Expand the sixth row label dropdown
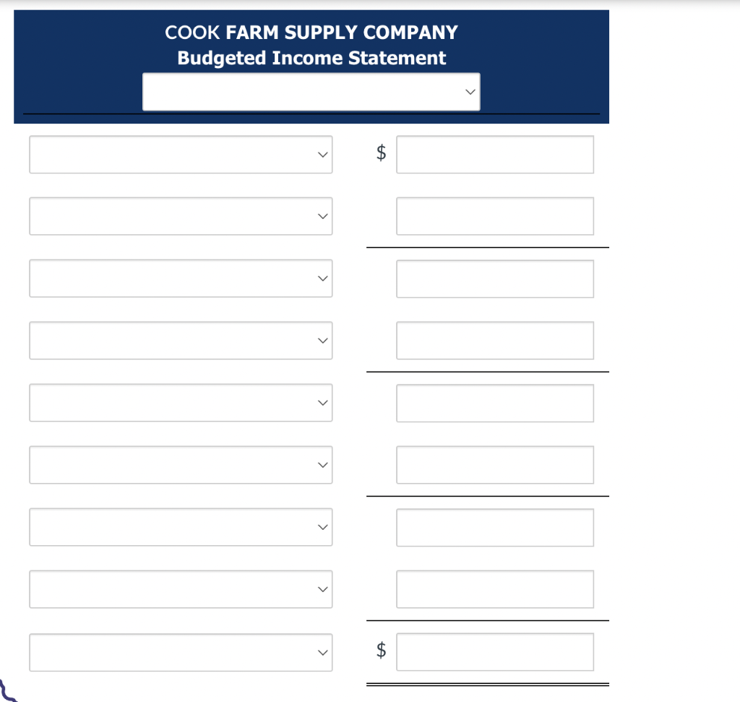Viewport: 740px width, 702px height. pyautogui.click(x=181, y=465)
